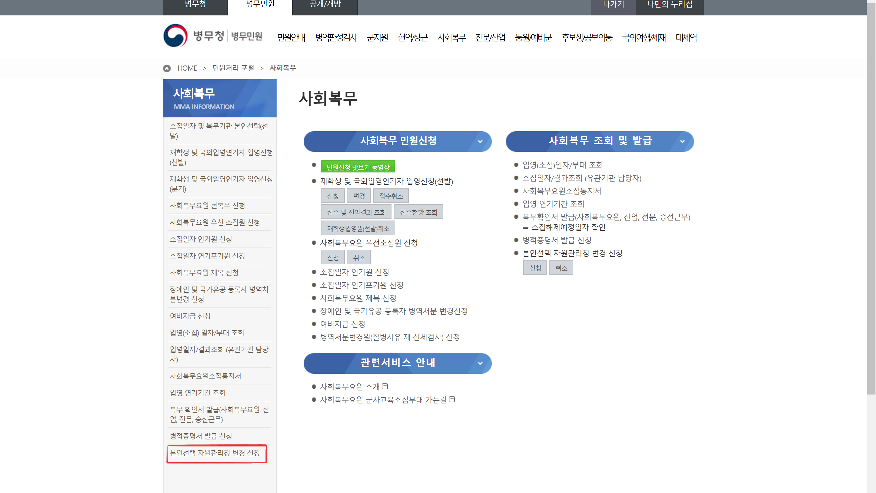Open the 대체역 main menu

coord(686,37)
